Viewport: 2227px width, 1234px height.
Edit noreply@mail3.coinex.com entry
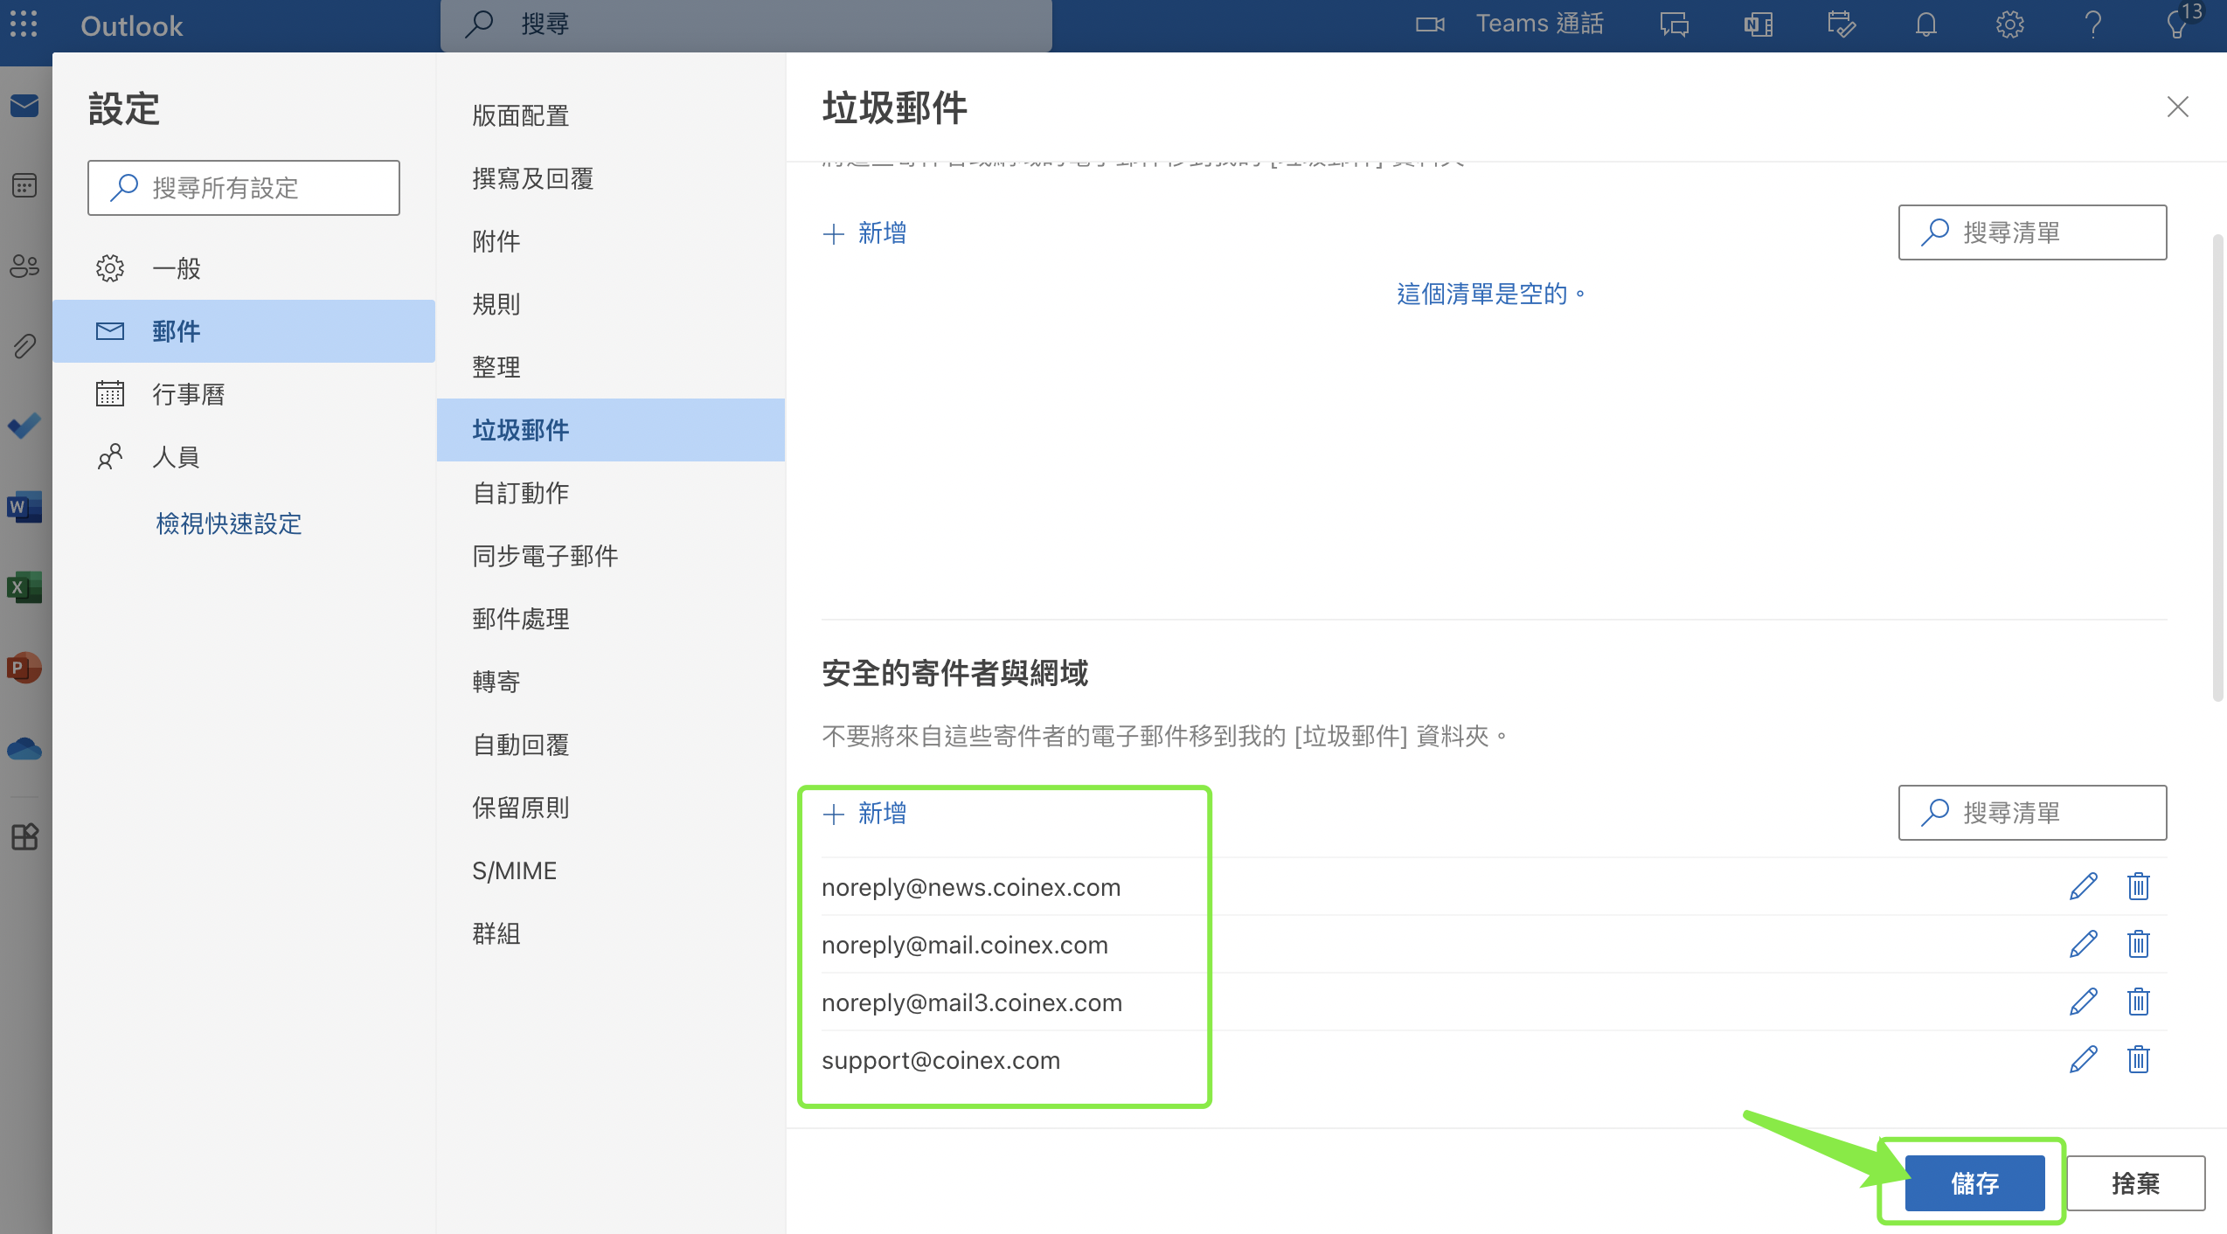click(x=2084, y=1002)
